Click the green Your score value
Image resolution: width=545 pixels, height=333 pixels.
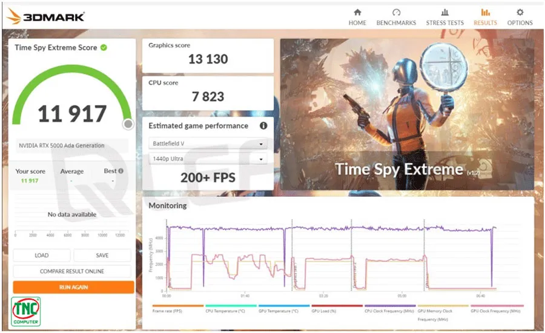(x=30, y=181)
